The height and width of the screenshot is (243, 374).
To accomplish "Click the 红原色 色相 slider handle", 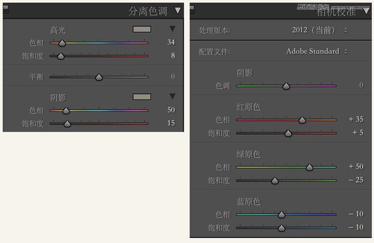I will point(302,120).
